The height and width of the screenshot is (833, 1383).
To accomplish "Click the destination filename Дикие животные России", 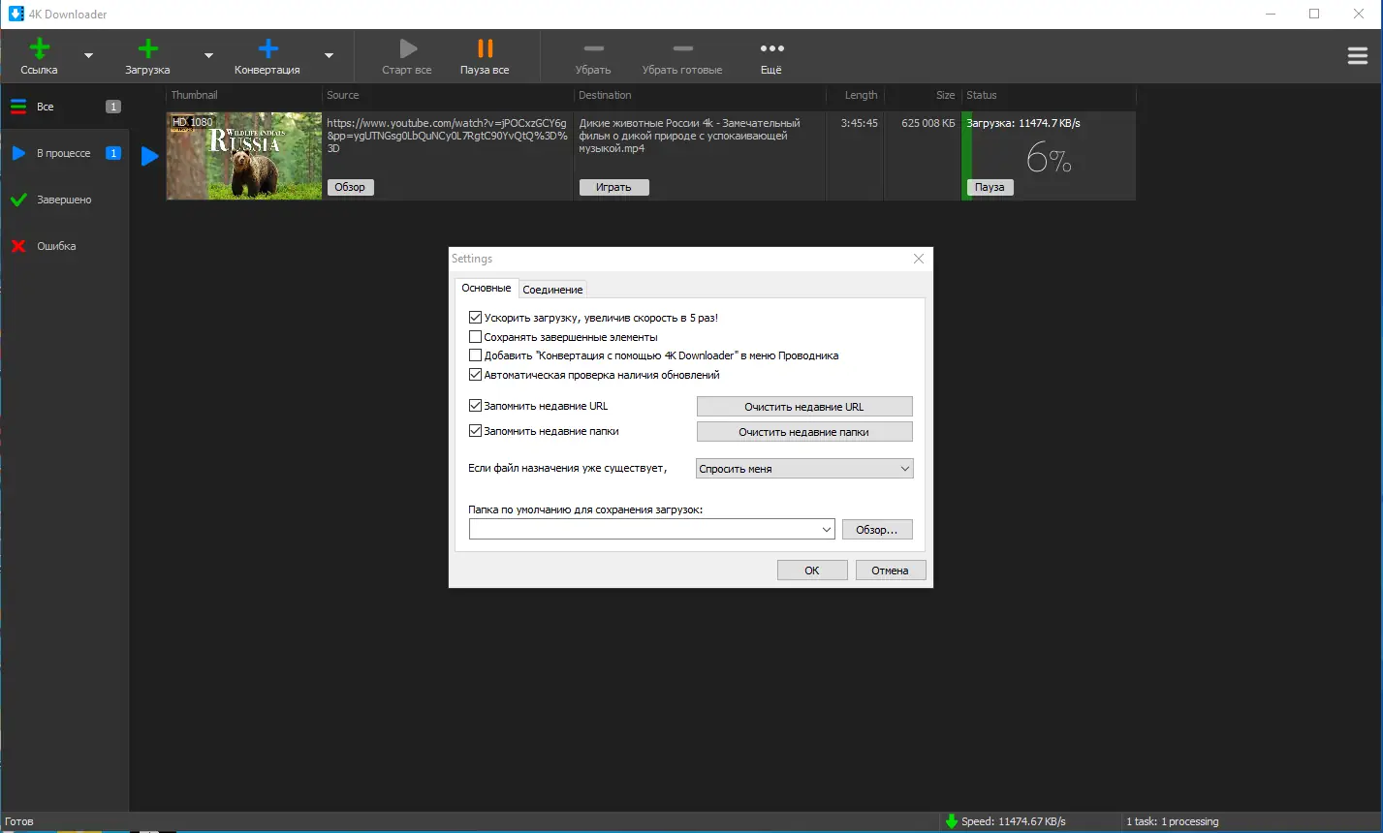I will 689,136.
